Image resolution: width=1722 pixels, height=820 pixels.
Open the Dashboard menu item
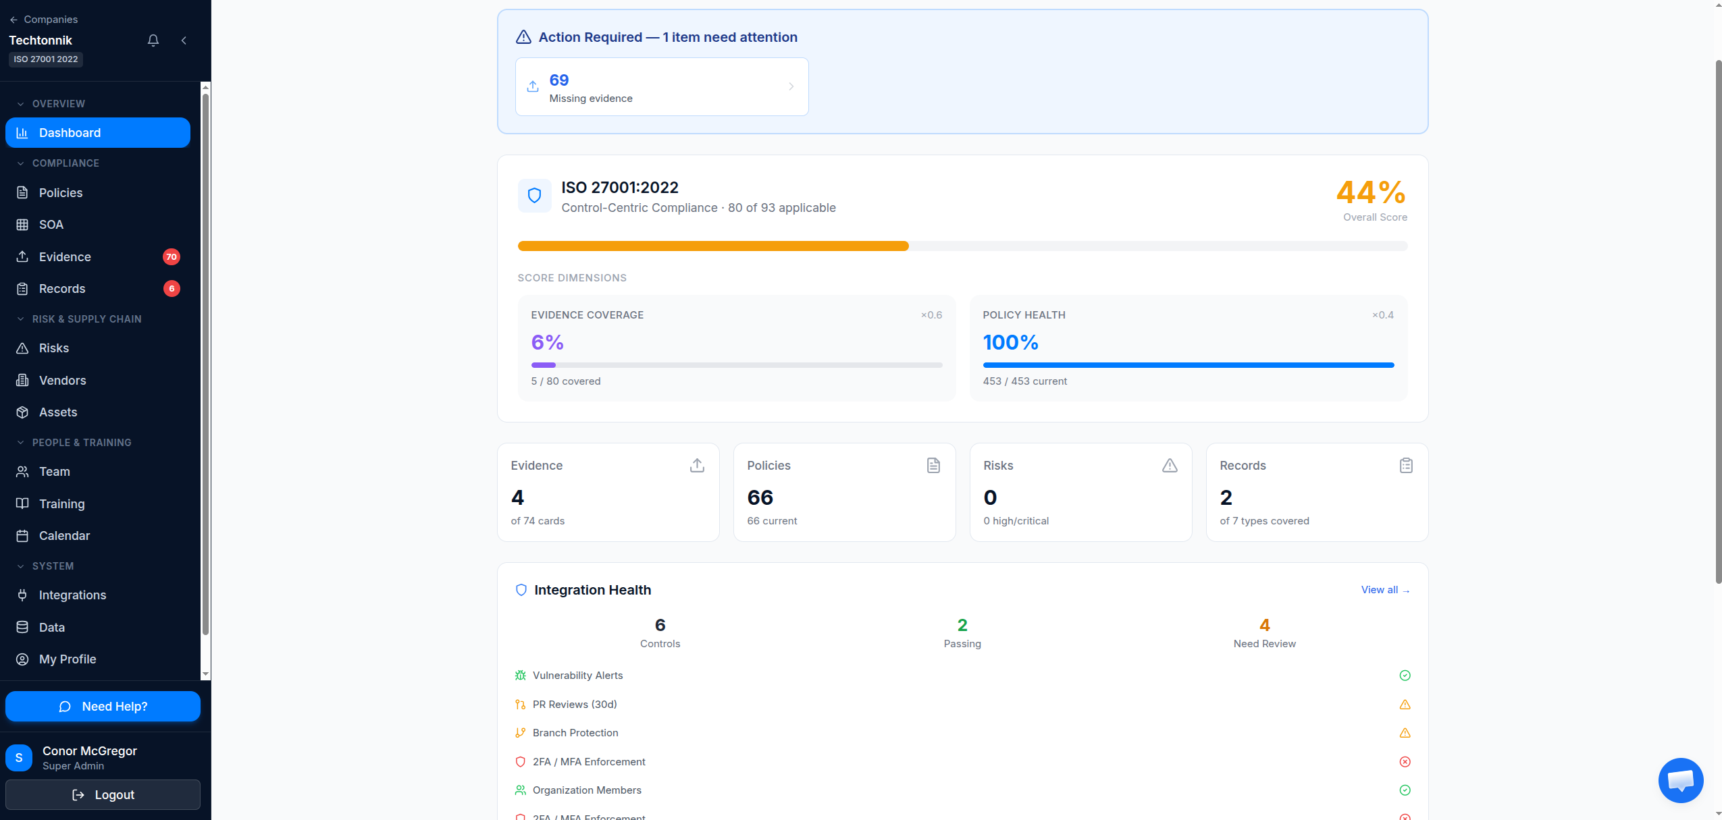point(98,133)
